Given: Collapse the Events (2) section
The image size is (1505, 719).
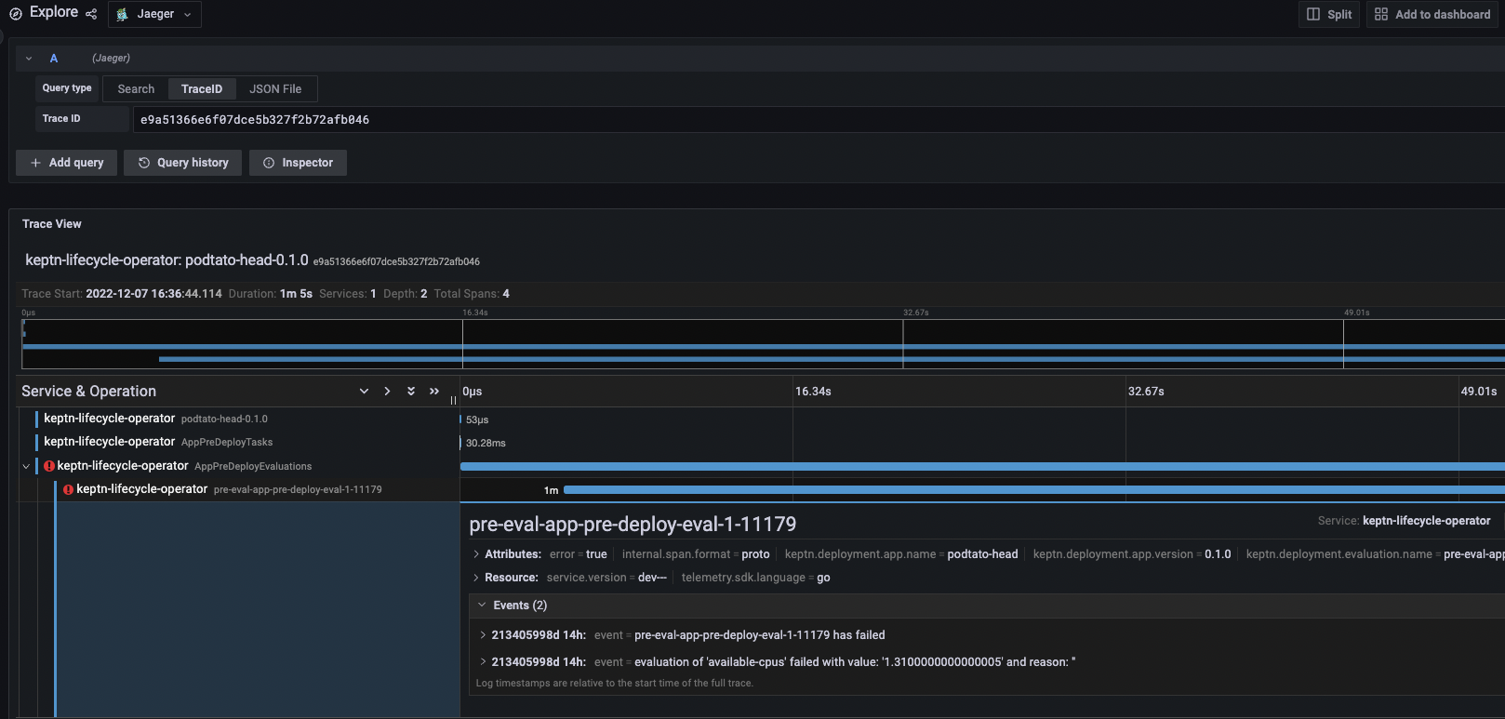Looking at the screenshot, I should 482,606.
